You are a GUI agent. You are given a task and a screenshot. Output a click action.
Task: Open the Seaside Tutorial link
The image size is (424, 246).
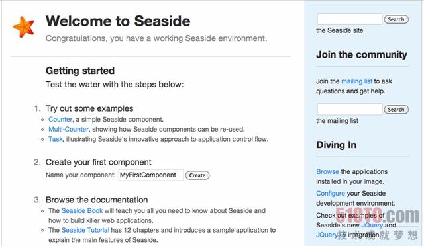[x=85, y=230]
